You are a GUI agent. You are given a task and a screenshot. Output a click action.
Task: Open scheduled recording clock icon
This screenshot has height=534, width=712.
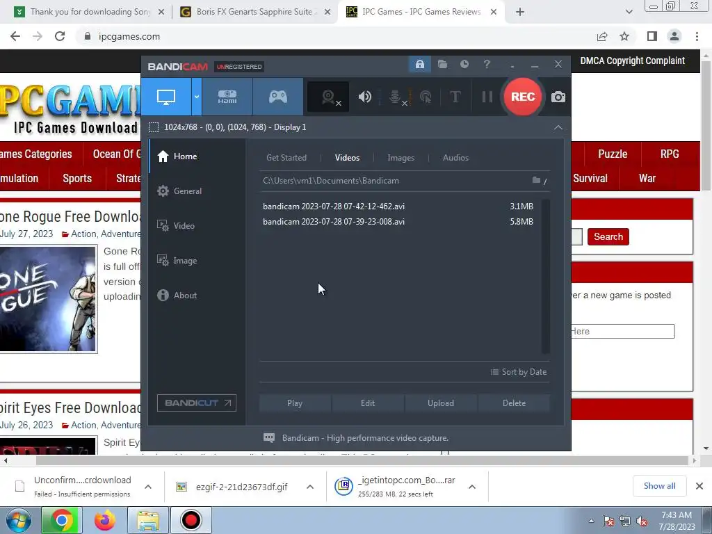(x=464, y=64)
